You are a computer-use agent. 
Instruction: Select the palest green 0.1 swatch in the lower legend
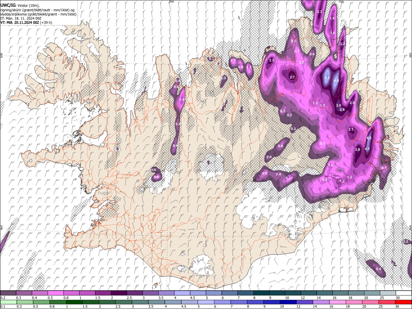(x=8, y=302)
